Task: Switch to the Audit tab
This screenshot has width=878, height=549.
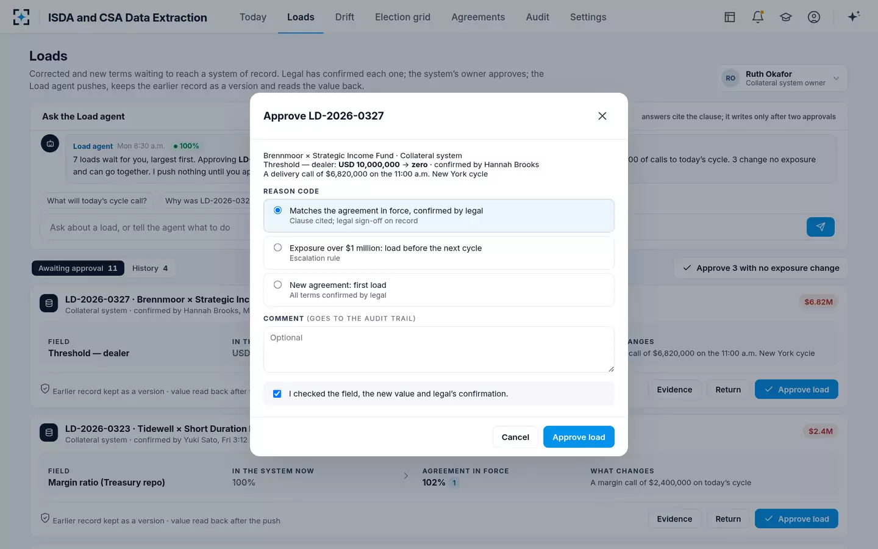Action: pyautogui.click(x=538, y=17)
